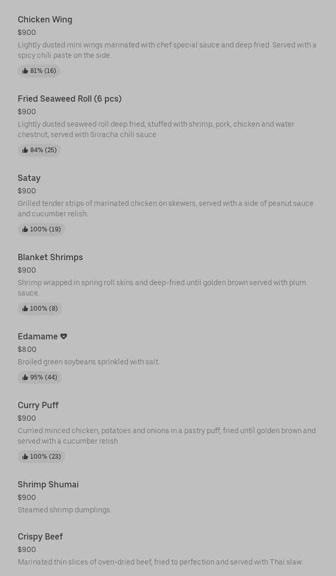Click thumbs-up icon on Chicken Wing rating
Screen dimensions: 336x576
pyautogui.click(x=25, y=71)
